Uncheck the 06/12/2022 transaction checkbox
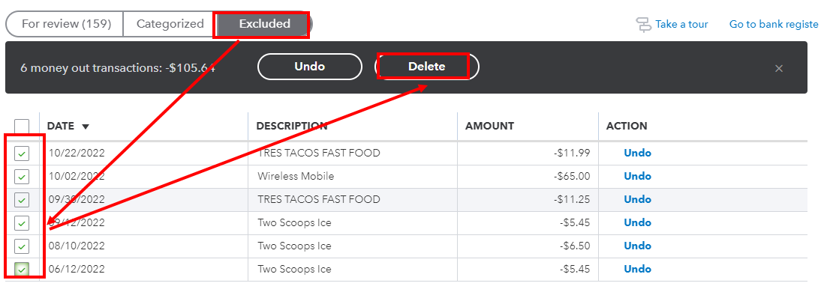 pyautogui.click(x=22, y=270)
